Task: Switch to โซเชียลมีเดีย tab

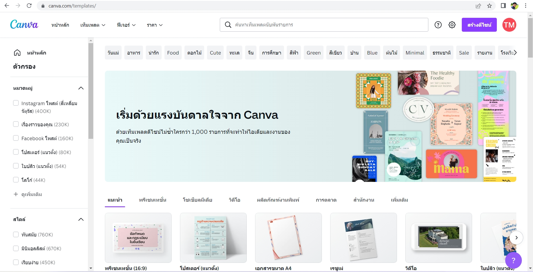Action: (x=198, y=200)
